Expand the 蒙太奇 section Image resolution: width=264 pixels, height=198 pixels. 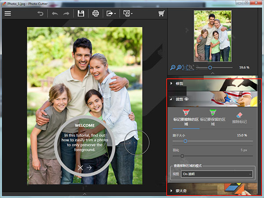pyautogui.click(x=171, y=191)
